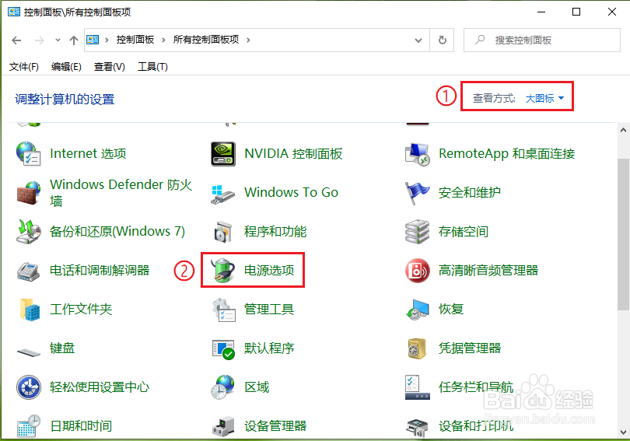
Task: Open the 凭据管理器 safe icon
Action: coord(417,348)
